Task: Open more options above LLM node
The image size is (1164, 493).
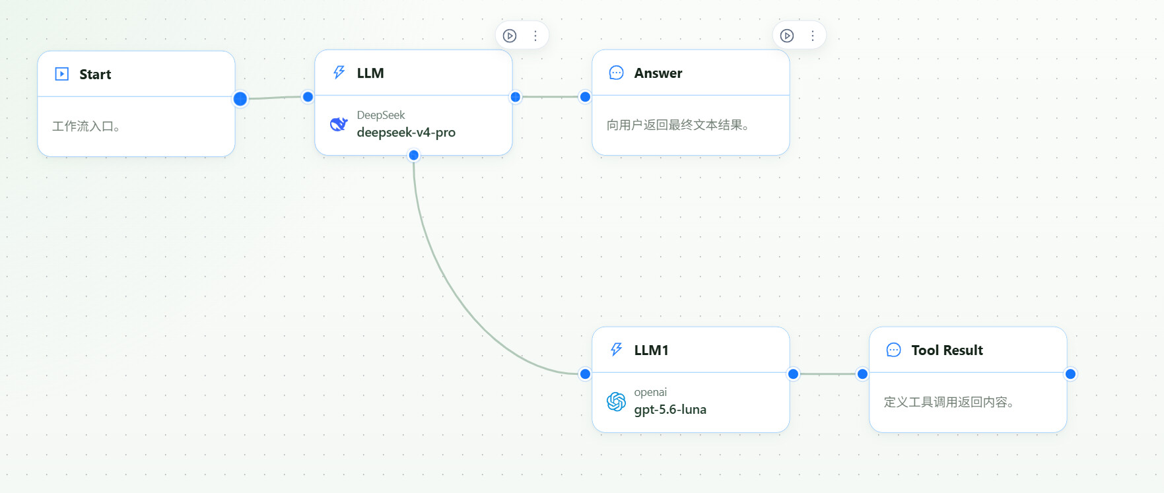Action: [x=535, y=36]
